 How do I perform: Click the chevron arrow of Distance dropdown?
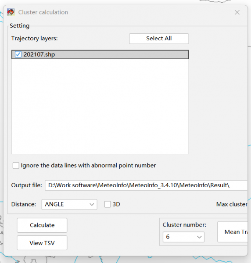[x=92, y=204]
